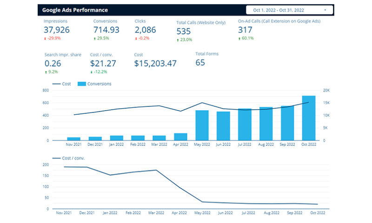Image resolution: width=372 pixels, height=223 pixels.
Task: Click the green up arrow under On-Ad Calls
Action: click(239, 38)
